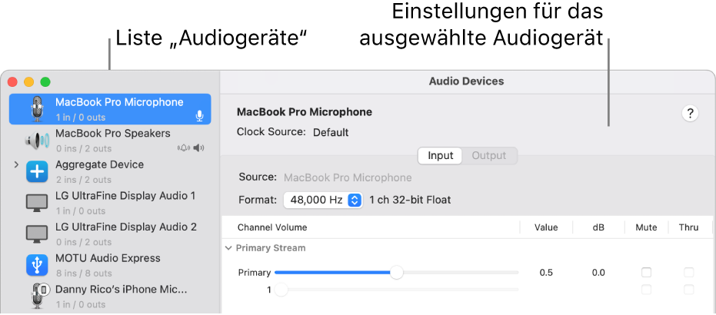Screen dimensions: 716x315
Task: Open the 48,000 Hz format dropdown
Action: coord(323,200)
